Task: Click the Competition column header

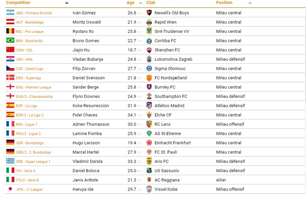Action: coord(18,3)
